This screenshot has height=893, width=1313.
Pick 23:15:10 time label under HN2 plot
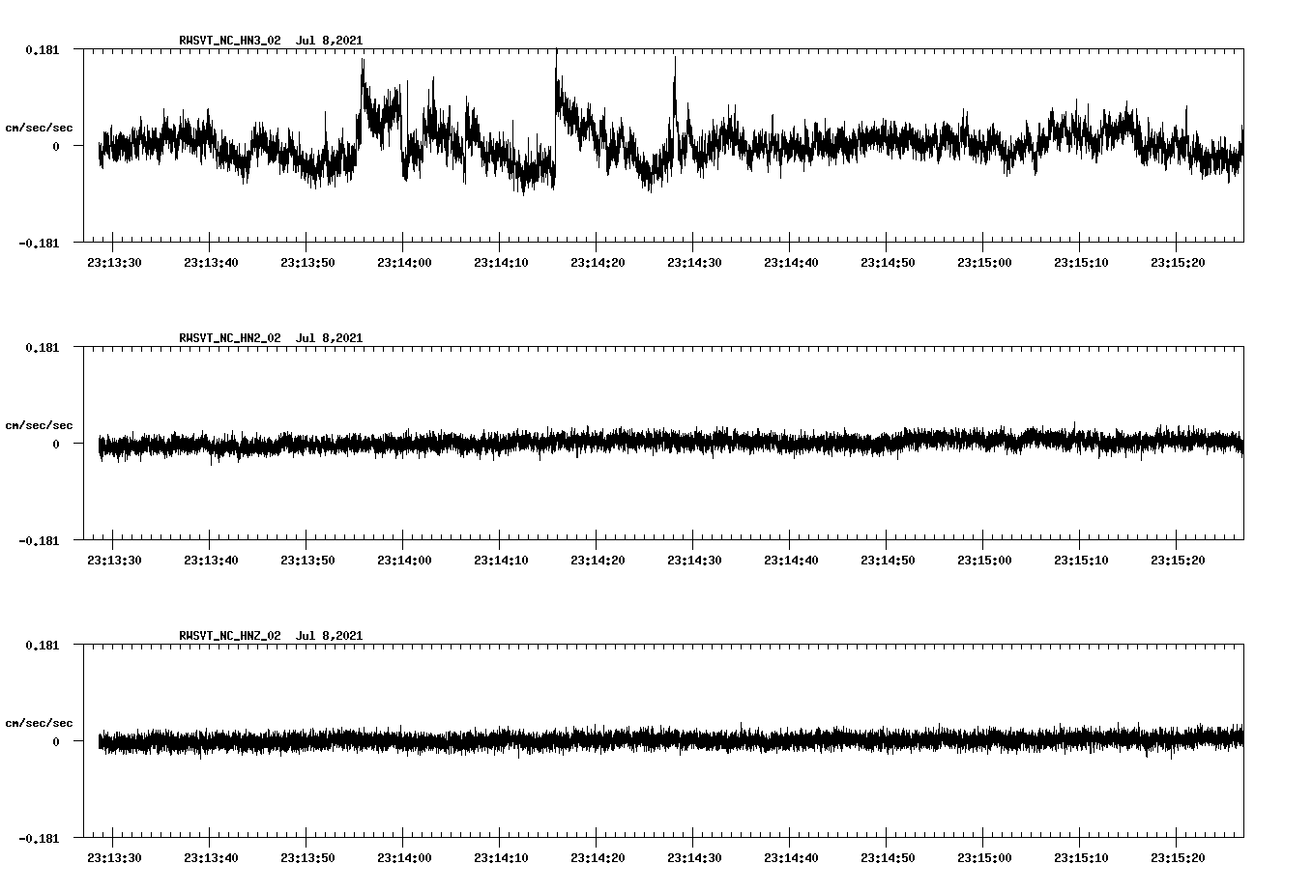[1081, 561]
